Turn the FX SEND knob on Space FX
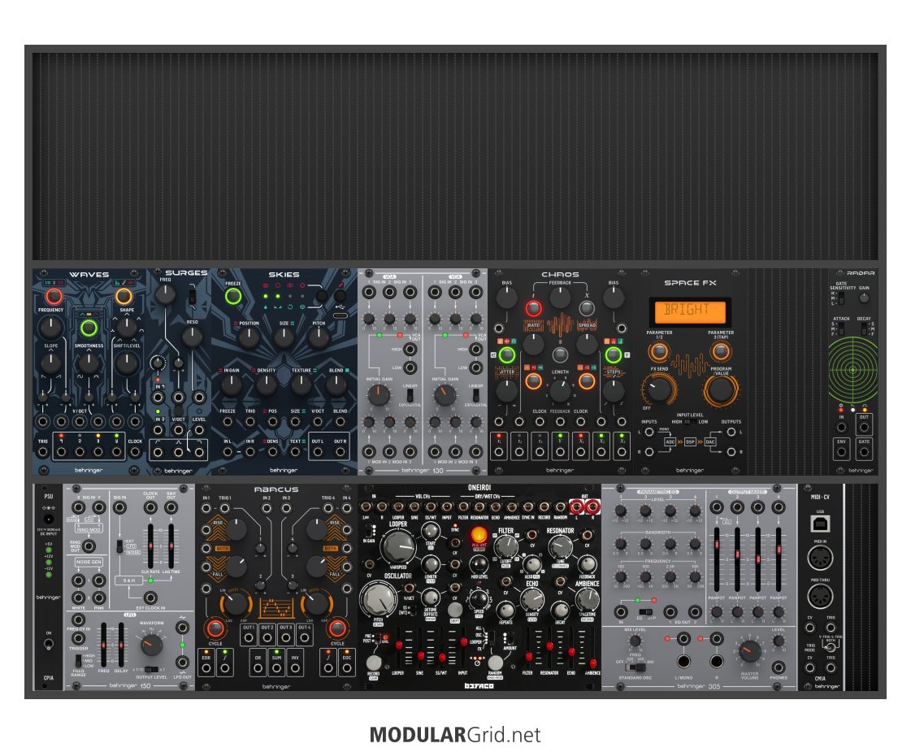Image resolution: width=911 pixels, height=752 pixels. coord(659,389)
